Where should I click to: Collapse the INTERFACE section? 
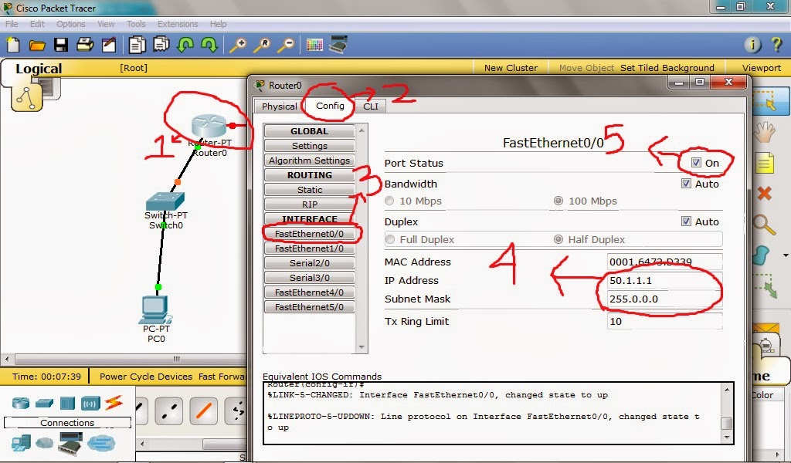tap(308, 218)
